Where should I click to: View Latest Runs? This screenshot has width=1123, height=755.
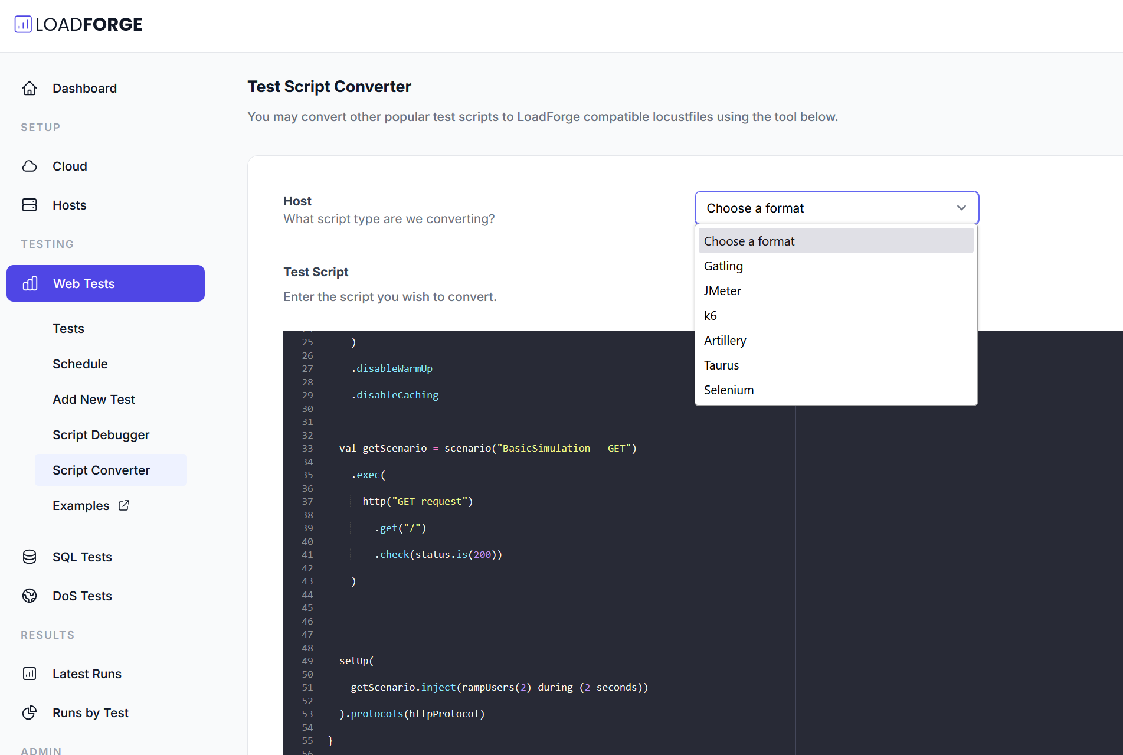coord(87,674)
